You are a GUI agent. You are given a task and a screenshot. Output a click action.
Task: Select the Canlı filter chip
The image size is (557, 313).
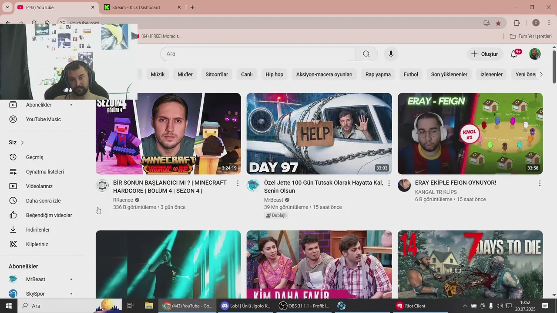(247, 74)
